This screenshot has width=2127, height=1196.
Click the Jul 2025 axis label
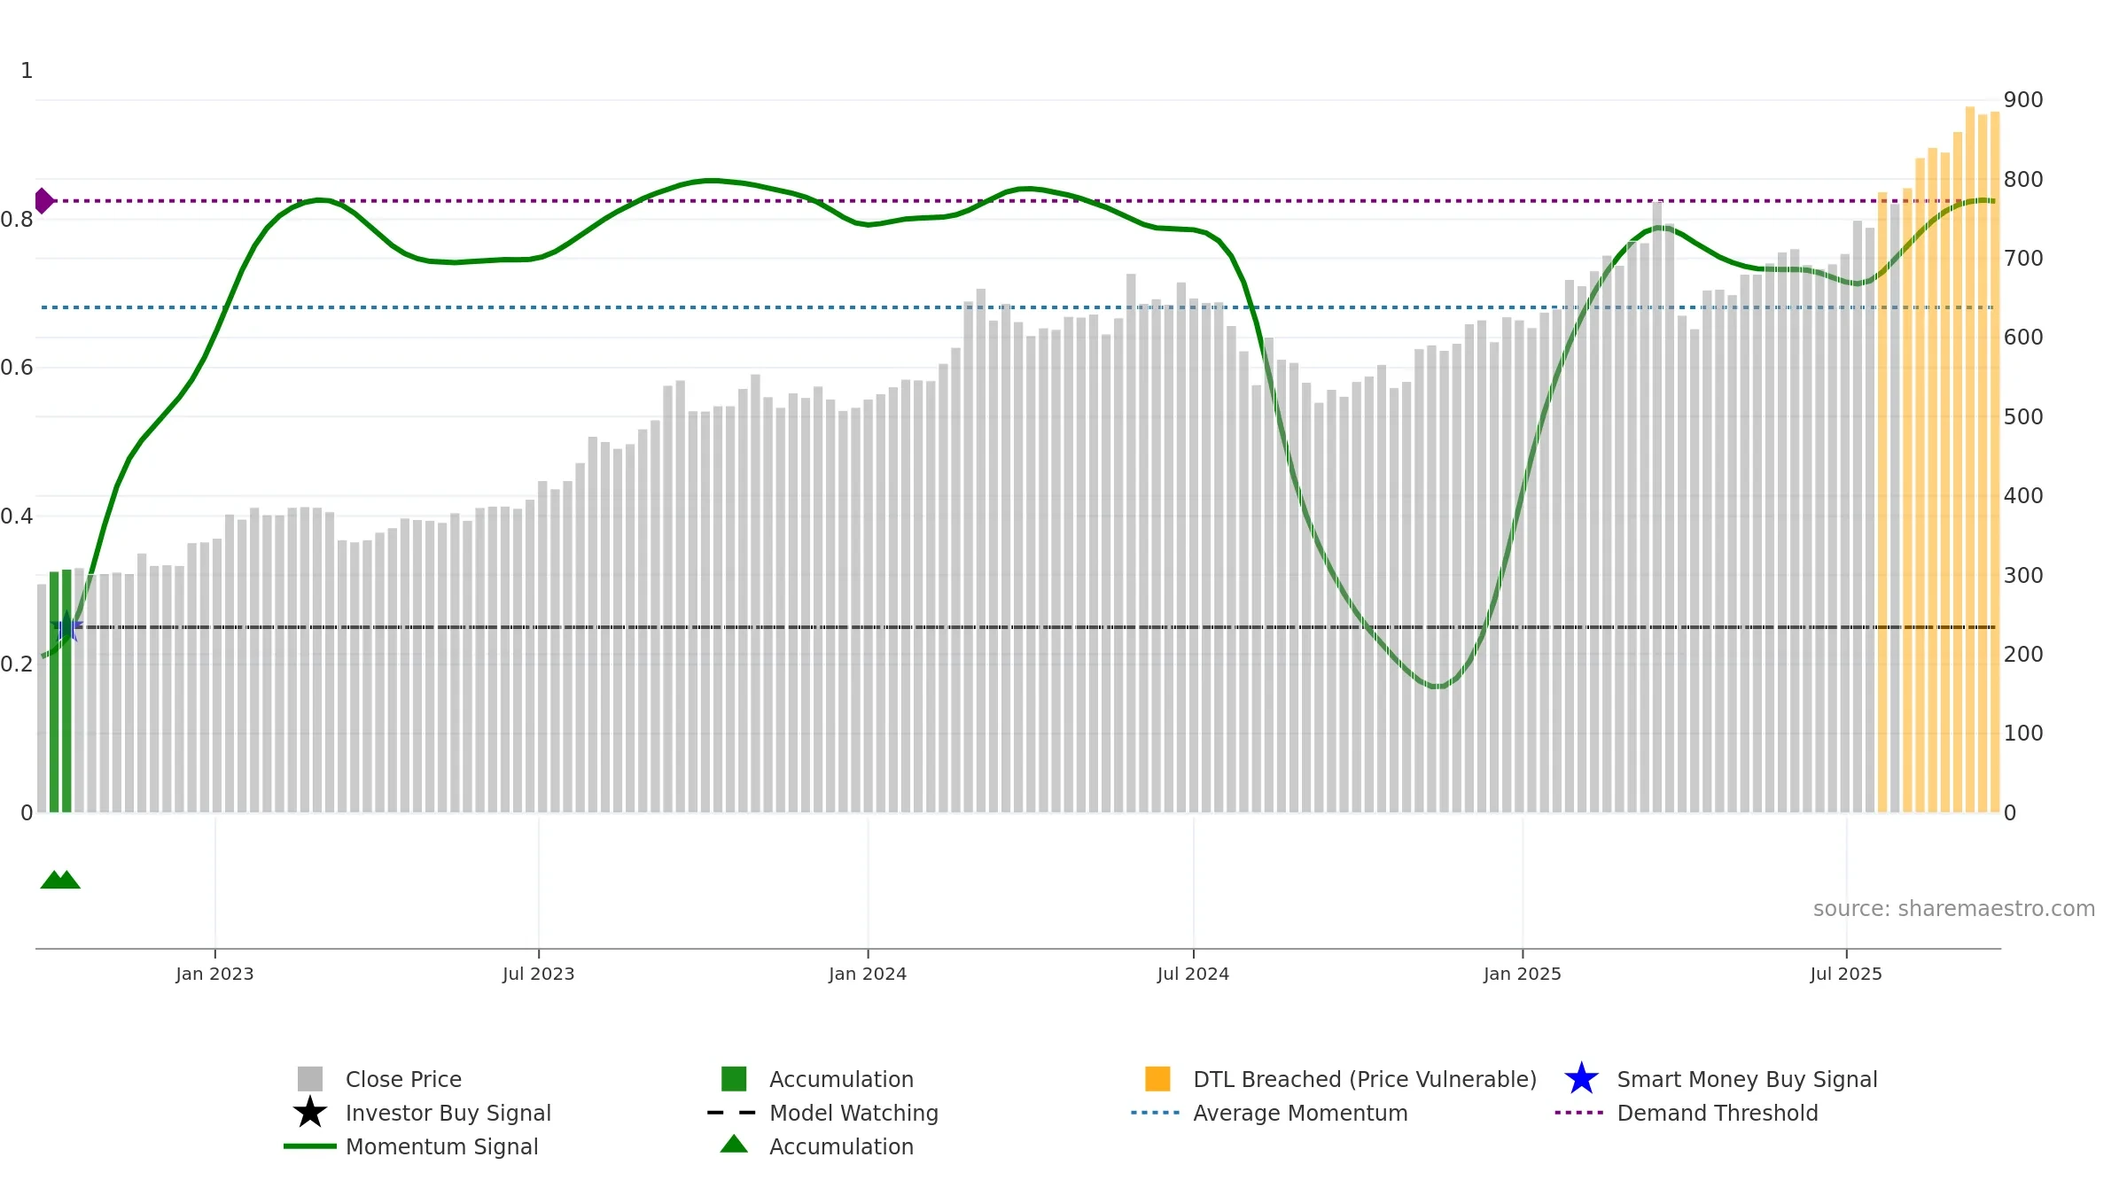(x=1846, y=974)
